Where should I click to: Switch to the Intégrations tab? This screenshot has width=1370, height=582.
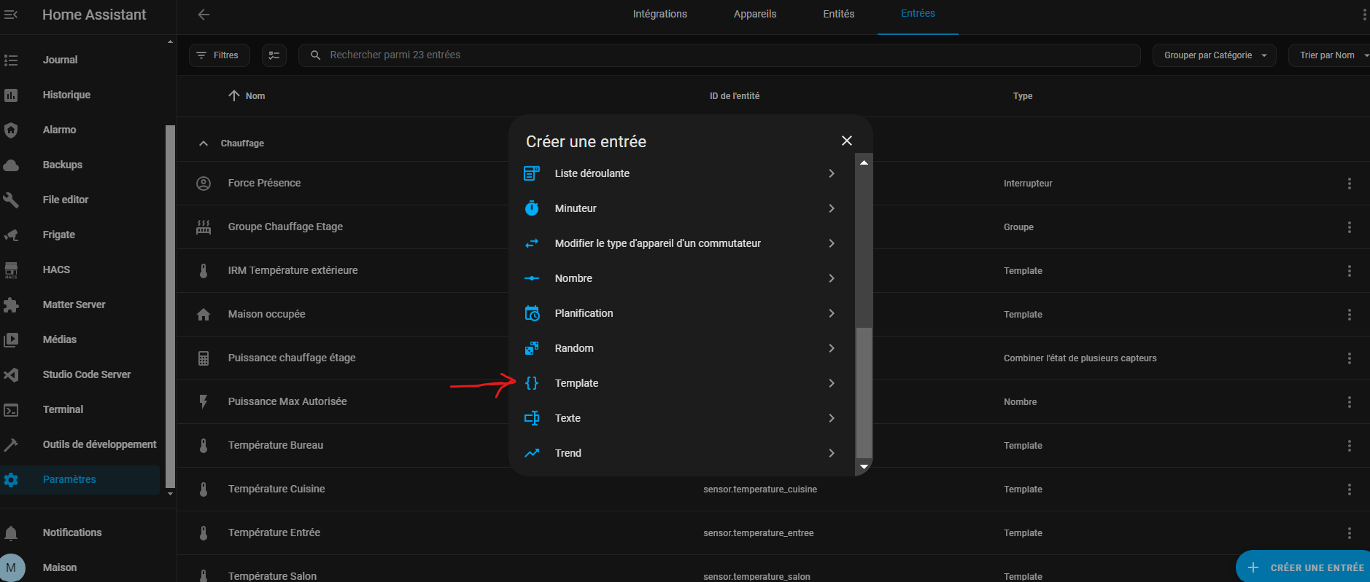tap(659, 15)
